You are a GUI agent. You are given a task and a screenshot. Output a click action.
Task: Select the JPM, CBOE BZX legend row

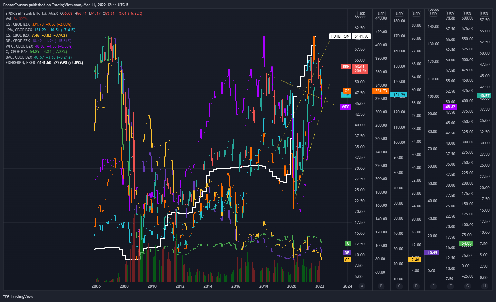(41, 30)
